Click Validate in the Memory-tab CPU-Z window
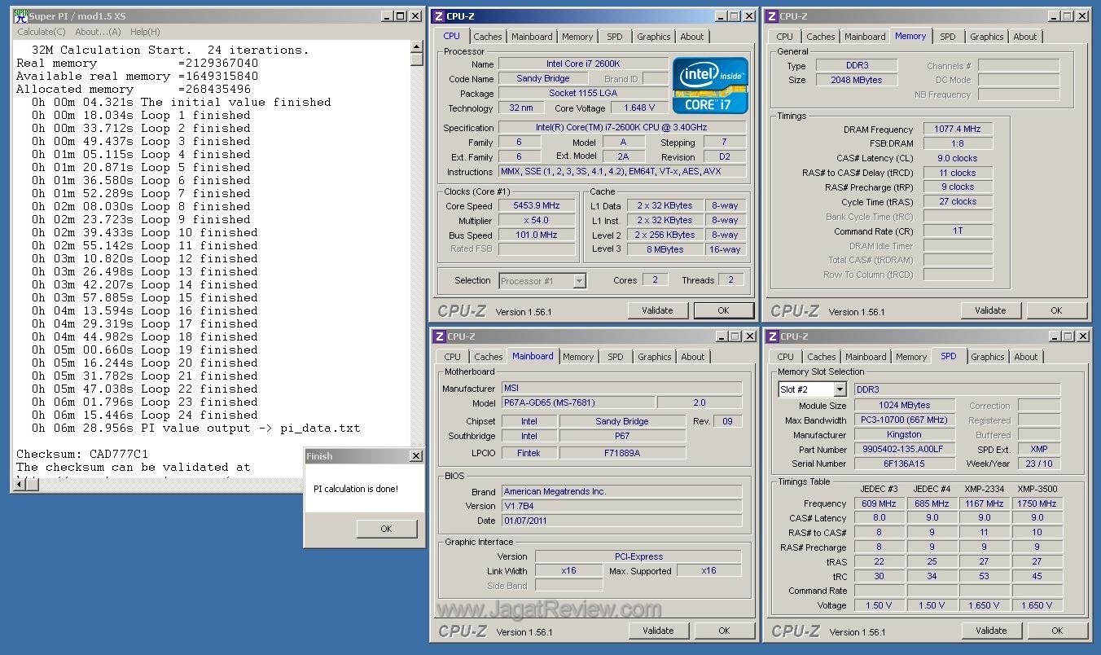Image resolution: width=1101 pixels, height=655 pixels. [x=990, y=310]
